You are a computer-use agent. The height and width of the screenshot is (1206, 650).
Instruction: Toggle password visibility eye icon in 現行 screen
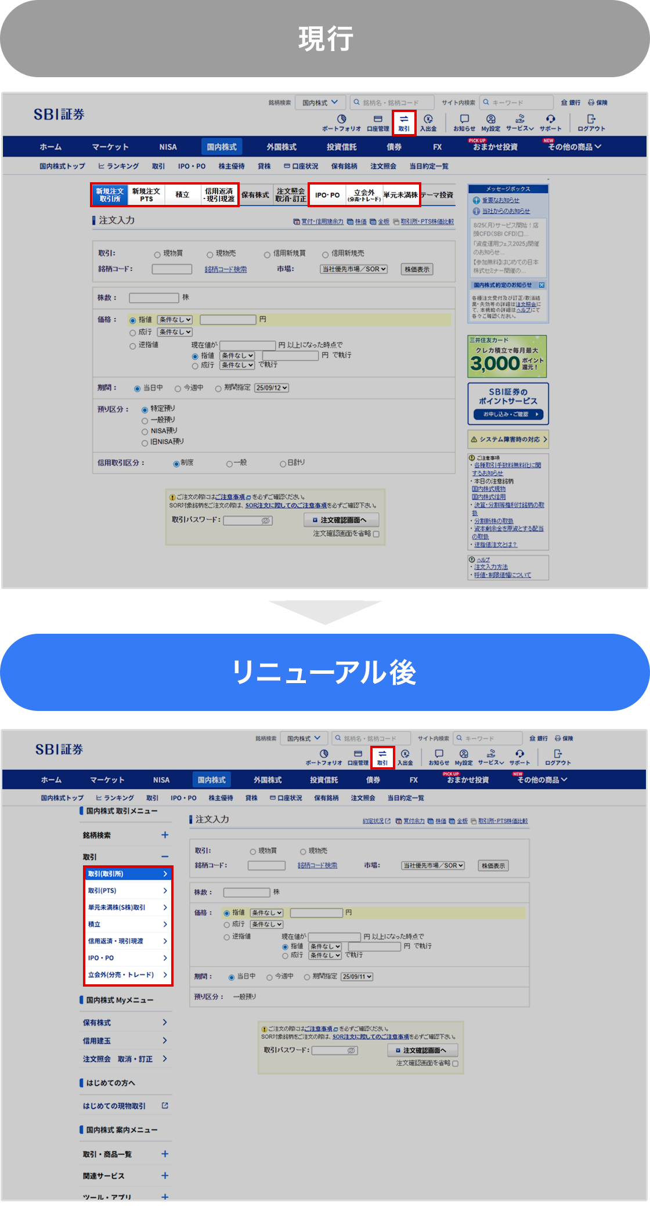(266, 521)
